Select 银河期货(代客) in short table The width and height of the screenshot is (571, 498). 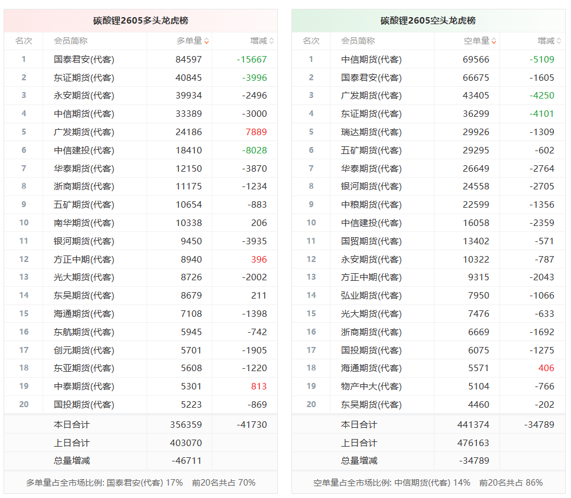click(371, 186)
